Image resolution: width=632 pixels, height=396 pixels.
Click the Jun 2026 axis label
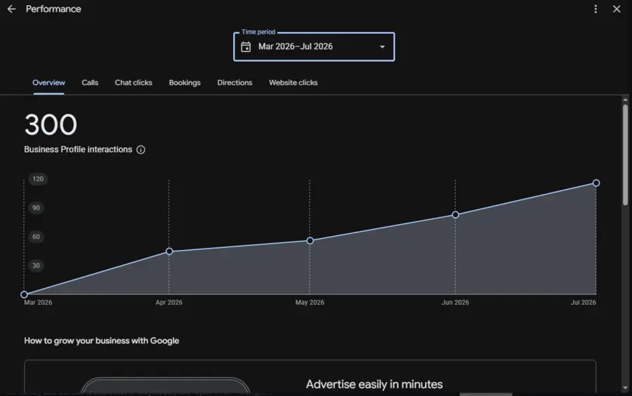tap(455, 302)
